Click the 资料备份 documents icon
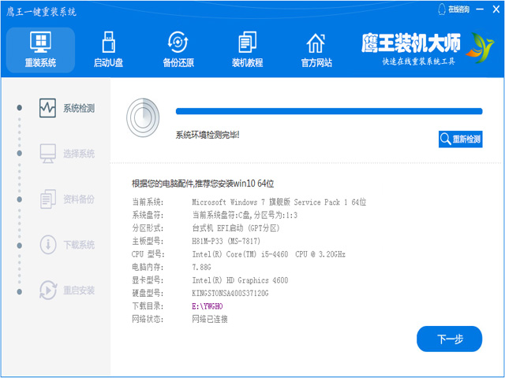Image resolution: width=505 pixels, height=378 pixels. pos(48,198)
